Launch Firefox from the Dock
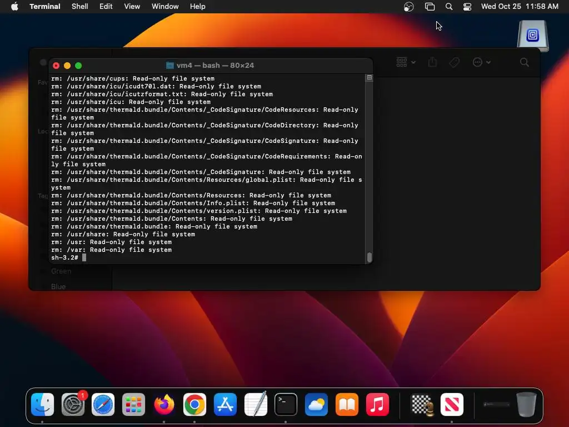This screenshot has height=427, width=569. tap(164, 405)
